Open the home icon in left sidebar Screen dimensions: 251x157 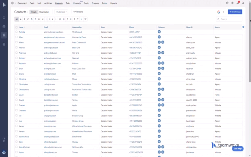point(4,18)
